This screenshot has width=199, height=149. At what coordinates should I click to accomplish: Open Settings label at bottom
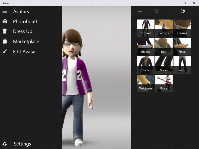point(22,144)
